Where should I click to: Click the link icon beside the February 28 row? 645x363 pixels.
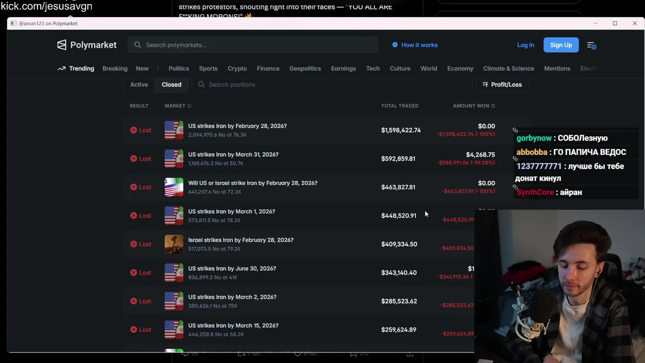(x=515, y=130)
